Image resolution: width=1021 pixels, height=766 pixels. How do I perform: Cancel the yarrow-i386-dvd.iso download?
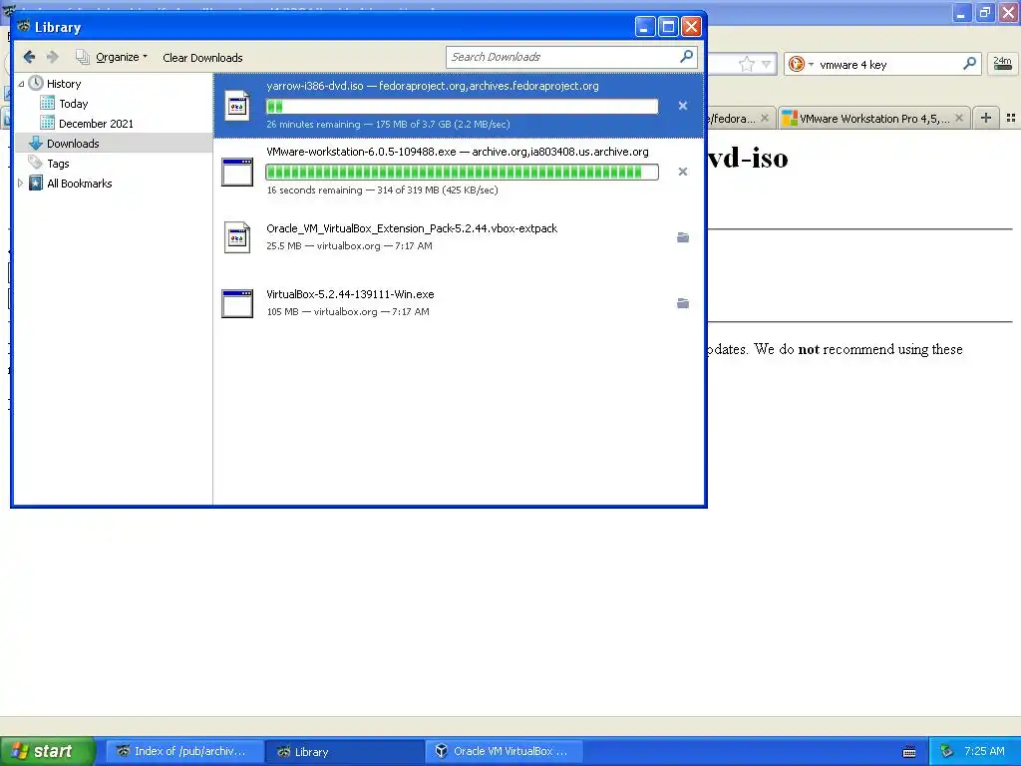click(x=682, y=106)
